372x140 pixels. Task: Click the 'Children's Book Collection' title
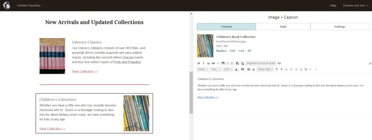point(236,37)
